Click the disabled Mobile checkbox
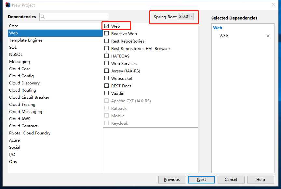Image resolution: width=281 pixels, height=189 pixels. [106, 116]
